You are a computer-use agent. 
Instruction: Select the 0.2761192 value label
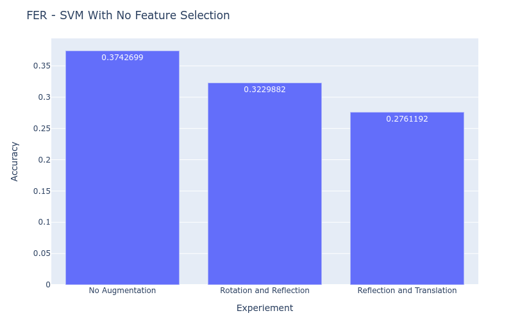(x=407, y=119)
